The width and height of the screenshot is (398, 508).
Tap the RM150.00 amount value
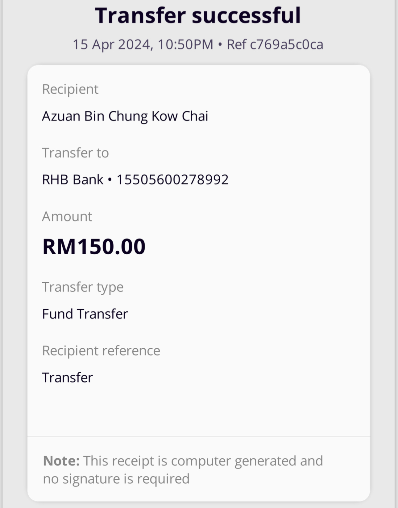(94, 247)
